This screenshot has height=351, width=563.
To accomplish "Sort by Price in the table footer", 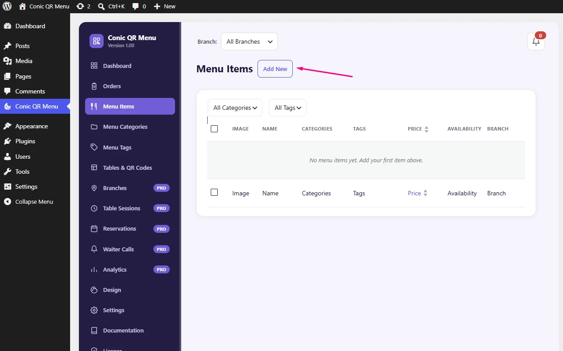I will click(x=418, y=193).
